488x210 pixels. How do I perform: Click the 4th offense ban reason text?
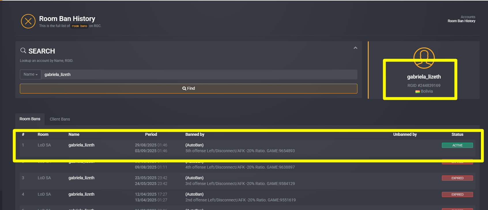240,167
